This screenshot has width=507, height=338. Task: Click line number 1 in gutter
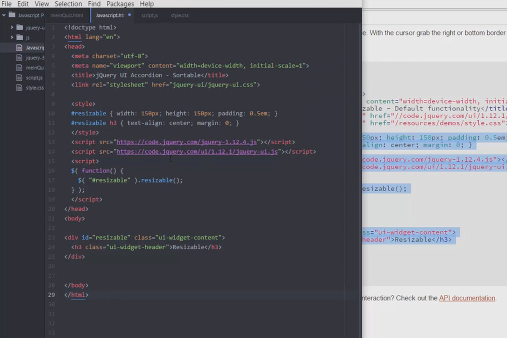pyautogui.click(x=53, y=27)
